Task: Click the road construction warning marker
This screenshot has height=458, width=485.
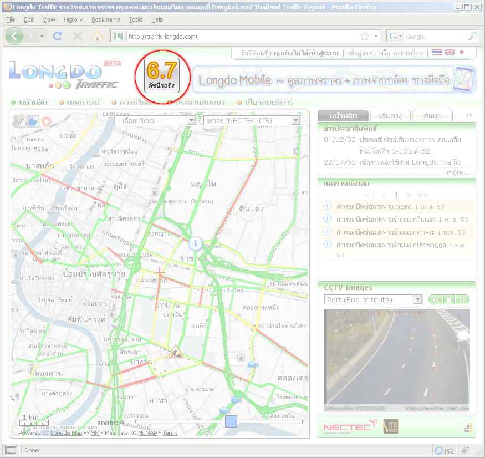Action: 175,352
